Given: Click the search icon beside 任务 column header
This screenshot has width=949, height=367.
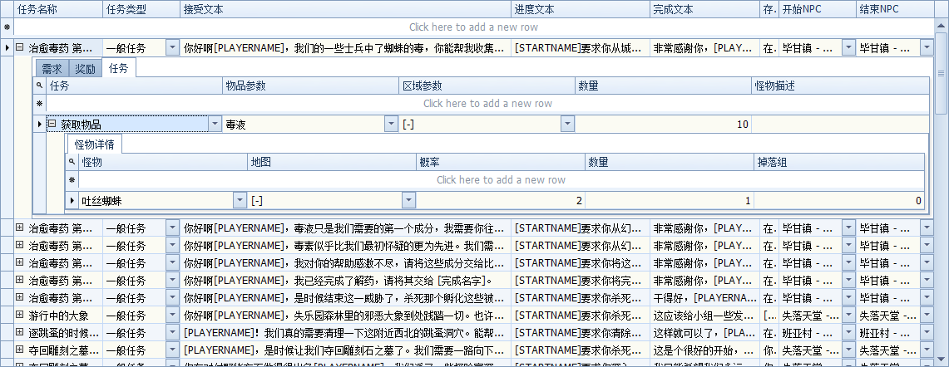Looking at the screenshot, I should coord(39,86).
